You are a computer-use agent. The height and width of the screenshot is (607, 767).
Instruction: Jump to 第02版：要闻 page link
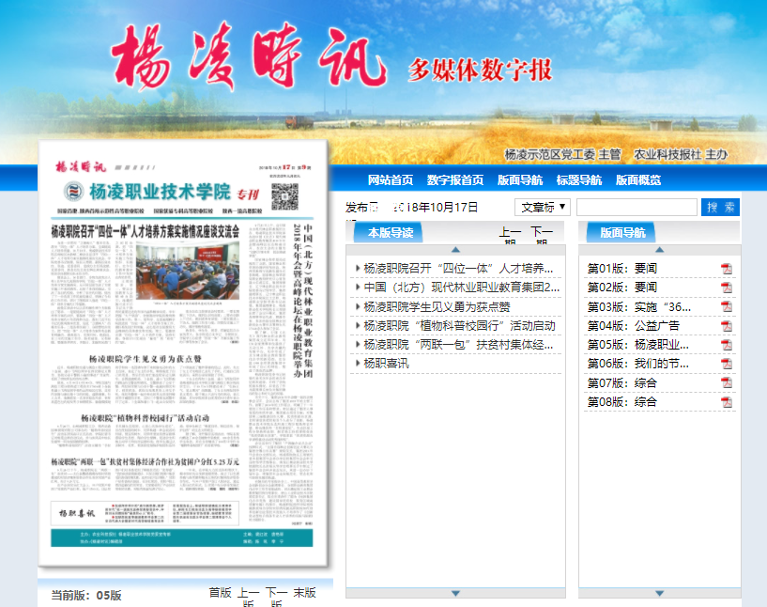pos(621,288)
